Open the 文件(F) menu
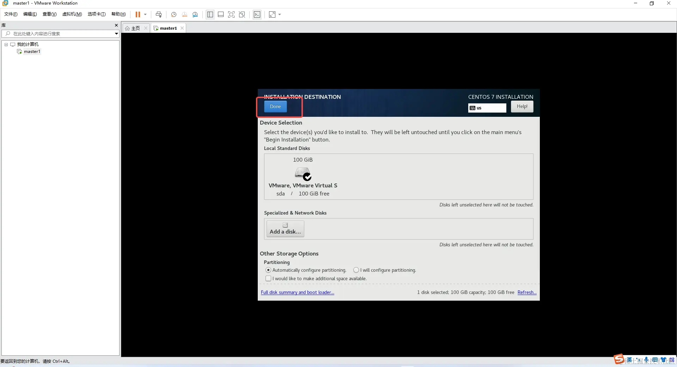The height and width of the screenshot is (367, 677). point(11,14)
